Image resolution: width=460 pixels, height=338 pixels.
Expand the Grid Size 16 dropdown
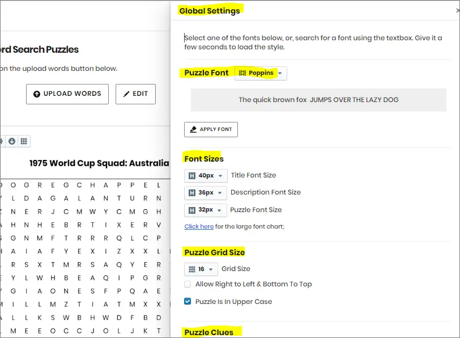[x=201, y=269]
